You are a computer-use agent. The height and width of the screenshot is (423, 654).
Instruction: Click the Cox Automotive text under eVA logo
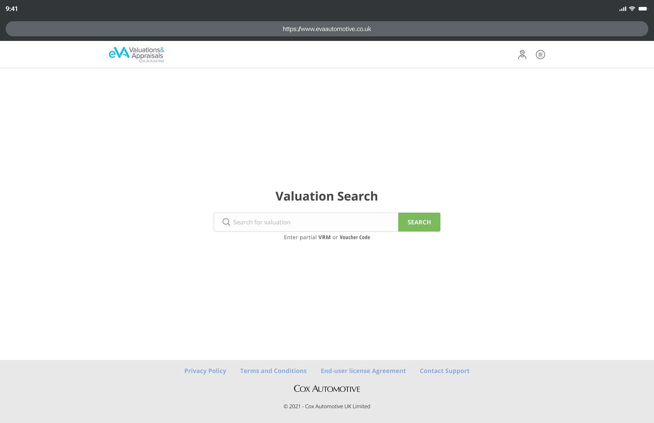tap(152, 61)
